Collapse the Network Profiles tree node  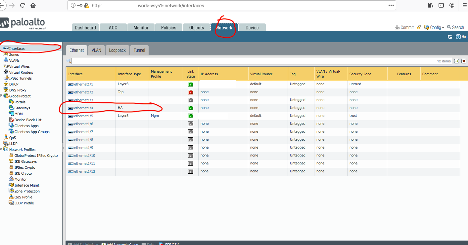(x=1, y=150)
